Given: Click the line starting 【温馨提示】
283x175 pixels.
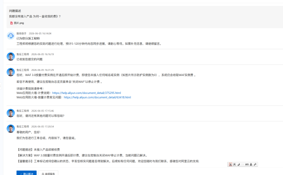Looking at the screenshot, I should click(x=108, y=161).
